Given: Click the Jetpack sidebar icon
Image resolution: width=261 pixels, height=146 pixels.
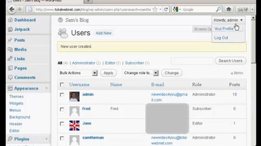Looking at the screenshot, I should click(10, 29).
